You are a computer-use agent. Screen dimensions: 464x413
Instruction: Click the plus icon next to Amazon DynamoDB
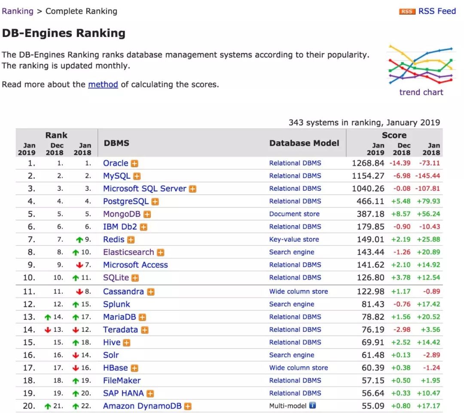tap(188, 407)
